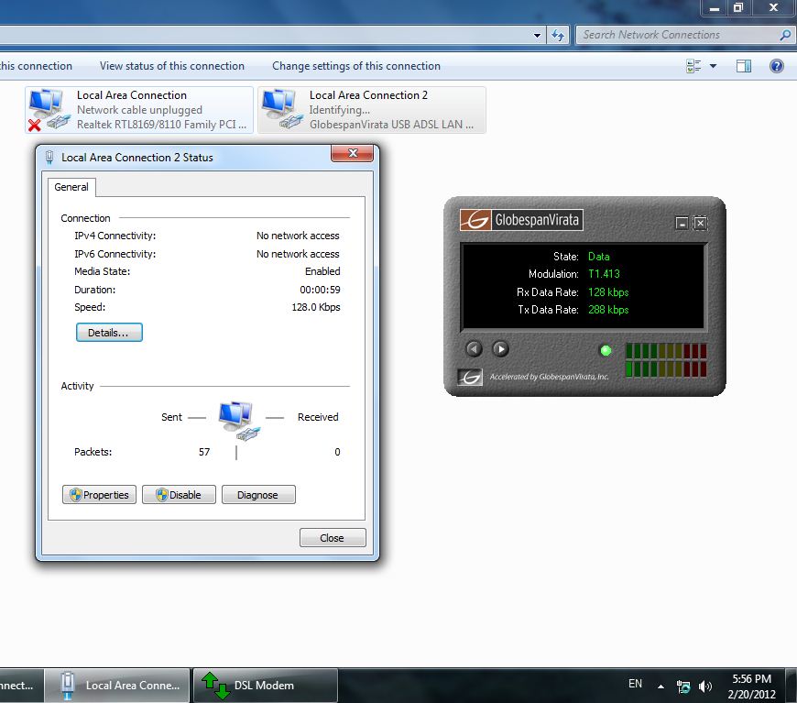Click the Tx Data Rate value "288 kbps"
Image resolution: width=797 pixels, height=703 pixels.
click(608, 310)
